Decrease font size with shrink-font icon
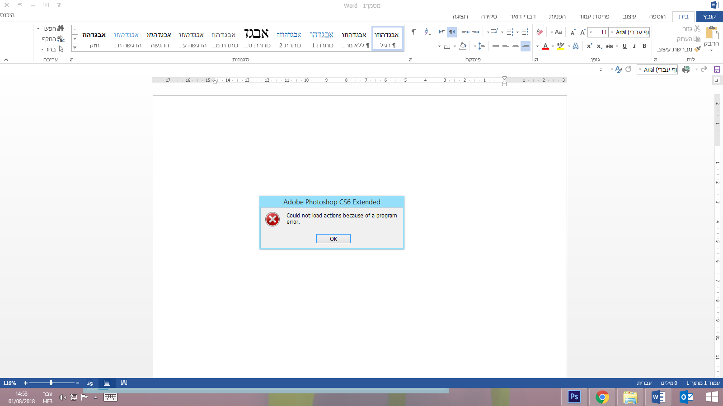 573,32
